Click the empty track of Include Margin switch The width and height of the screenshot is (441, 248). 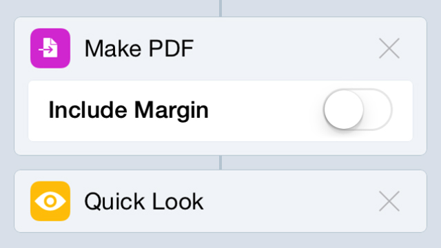pyautogui.click(x=378, y=110)
